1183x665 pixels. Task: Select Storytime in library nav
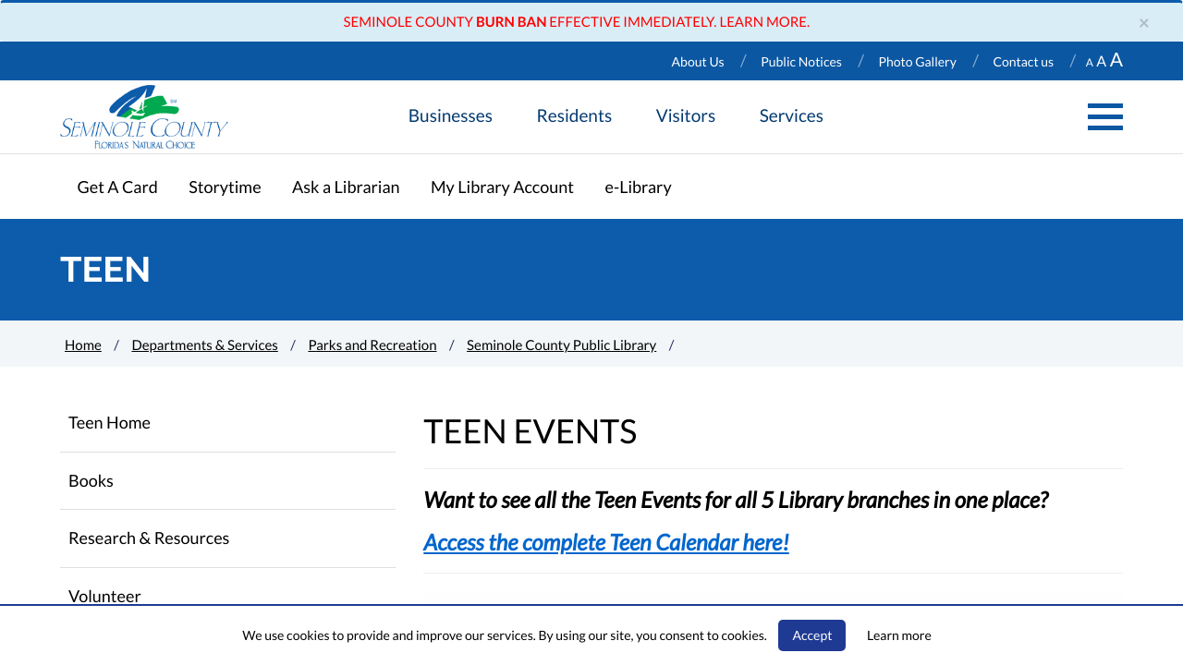(225, 187)
